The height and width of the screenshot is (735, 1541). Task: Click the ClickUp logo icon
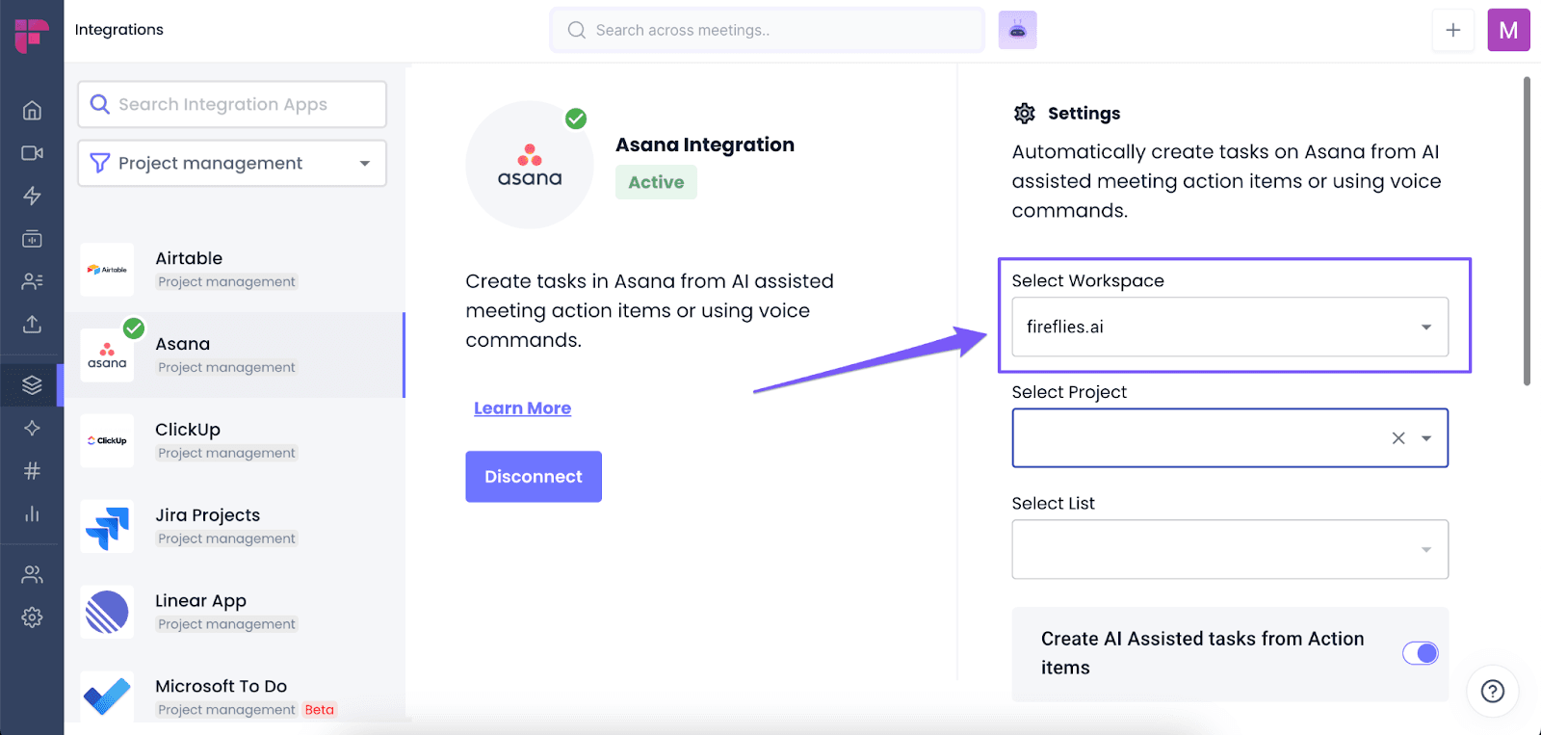[x=107, y=441]
